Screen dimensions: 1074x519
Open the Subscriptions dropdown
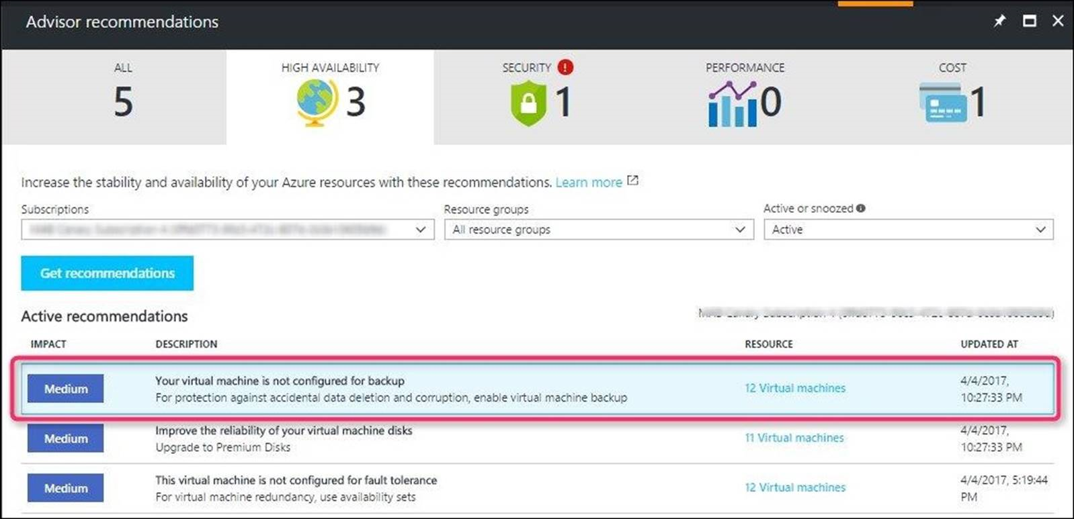click(x=421, y=229)
